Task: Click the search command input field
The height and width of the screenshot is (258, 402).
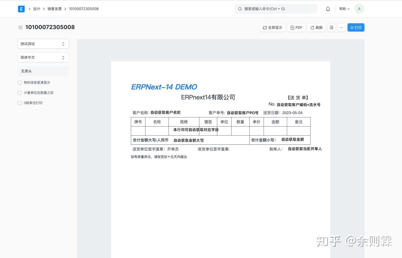Action: point(276,8)
